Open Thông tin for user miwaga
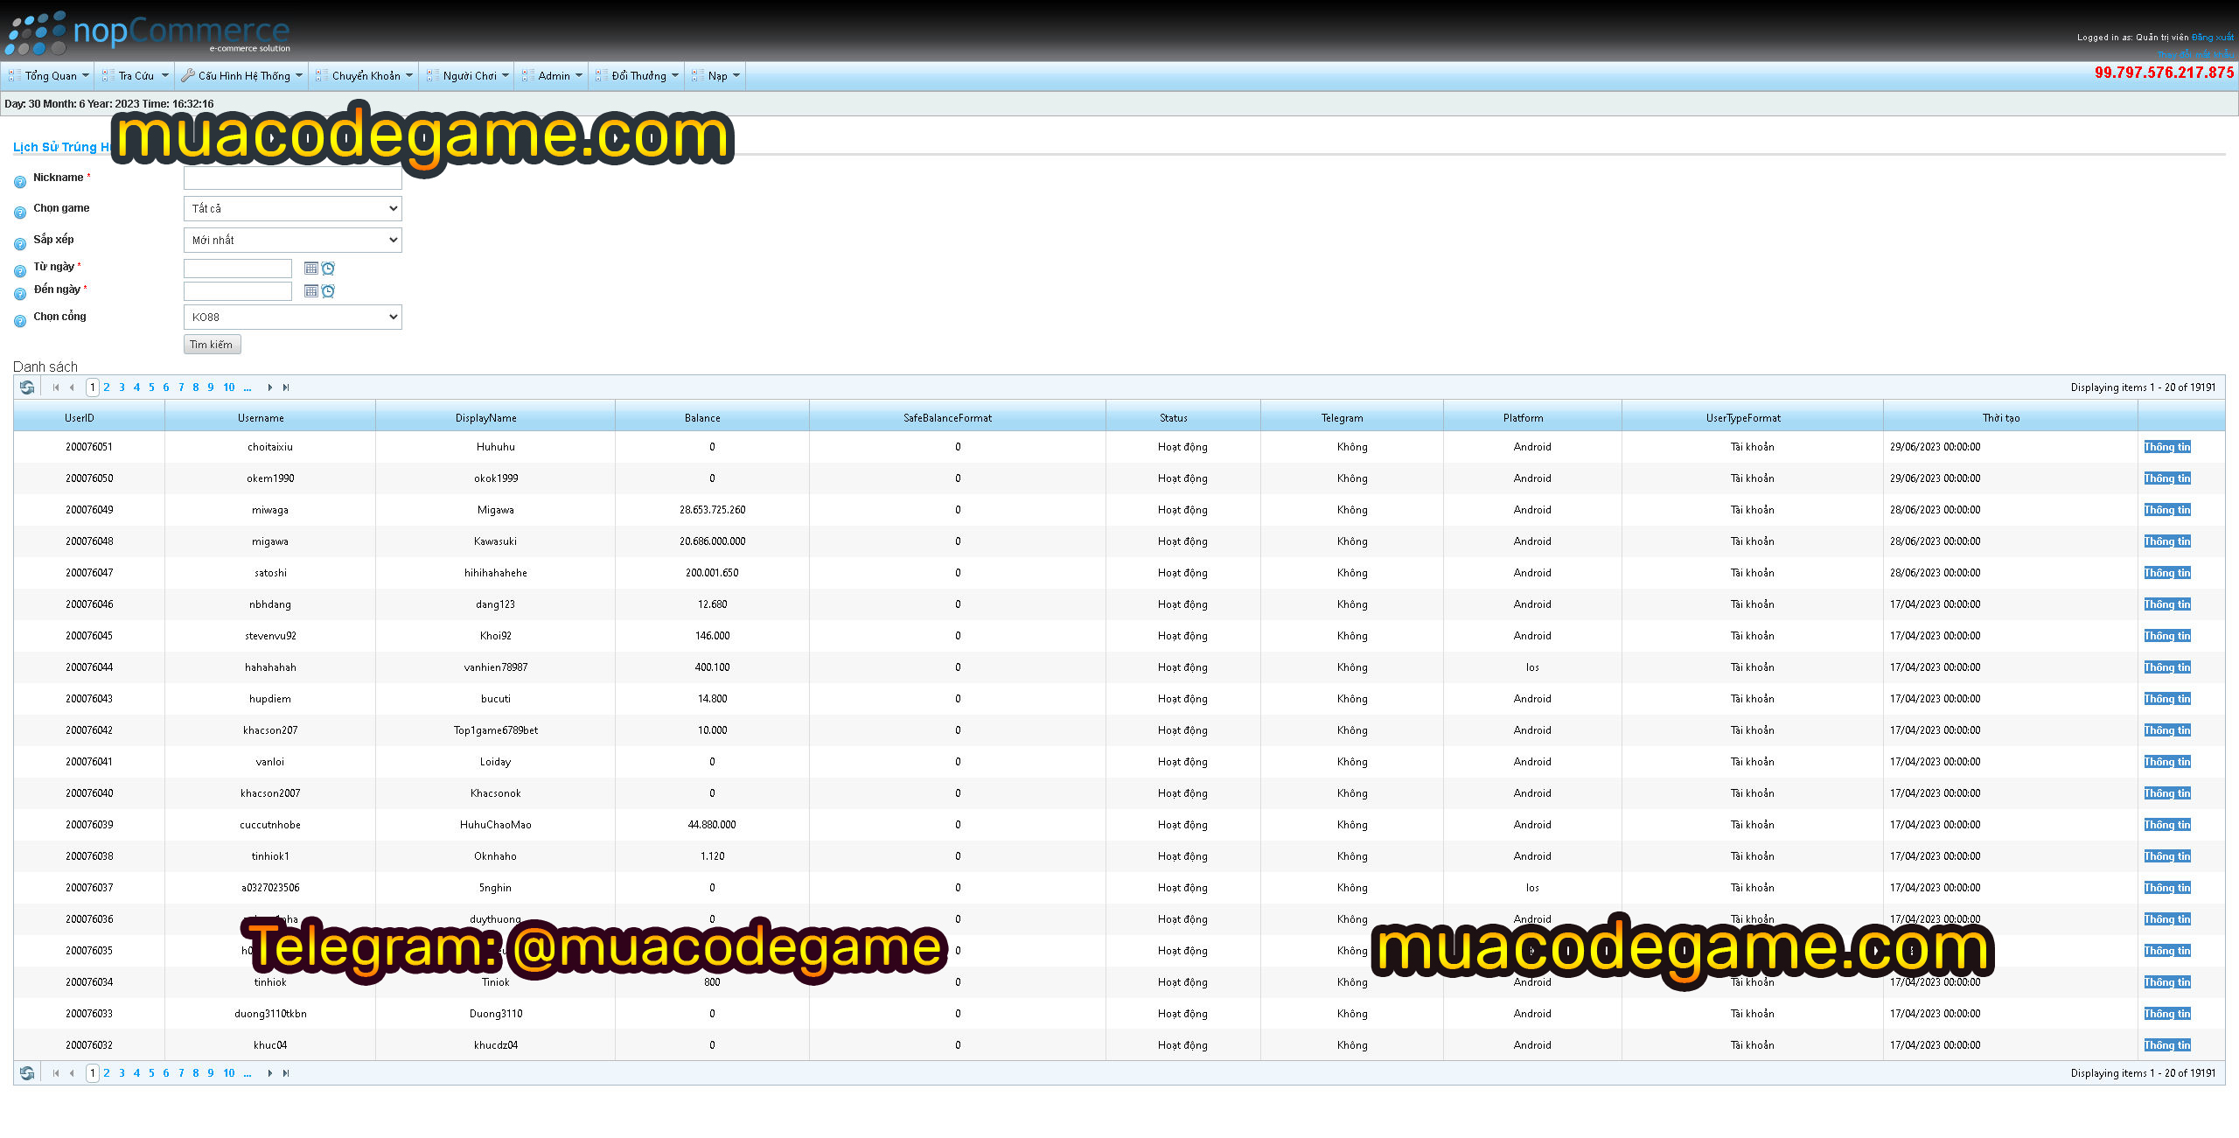 click(x=2167, y=510)
